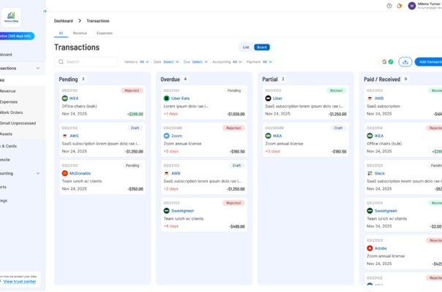Screen dimensions: 442x292
Task: Open the Accounting filter dropdown
Action: (227, 62)
